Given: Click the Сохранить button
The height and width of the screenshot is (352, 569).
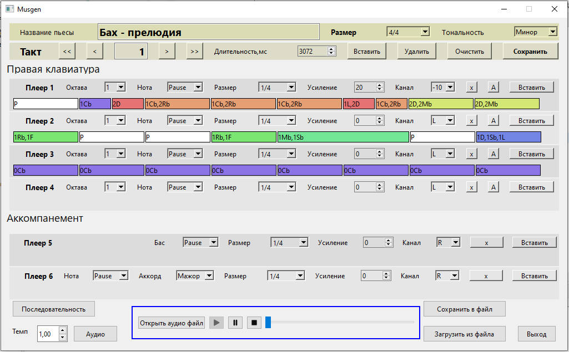Looking at the screenshot, I should (530, 51).
